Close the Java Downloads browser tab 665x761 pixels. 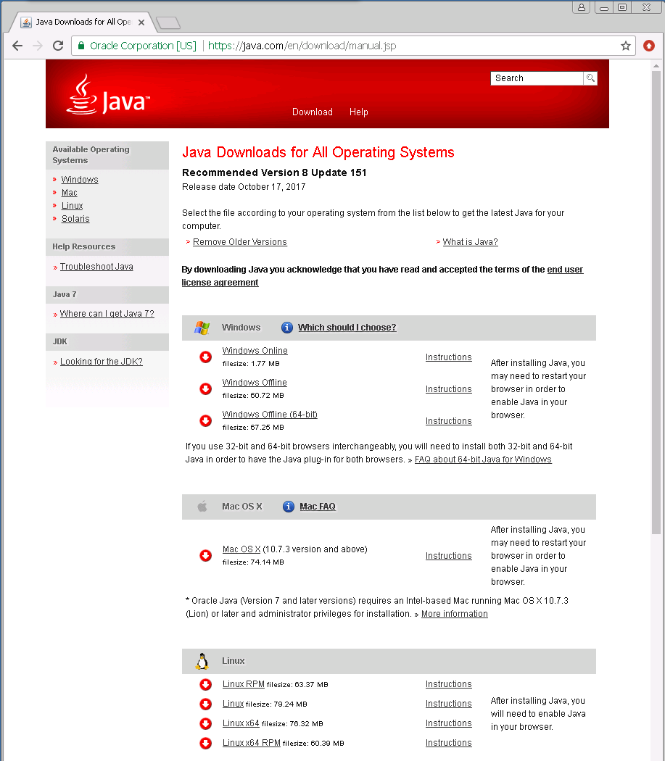coord(141,22)
